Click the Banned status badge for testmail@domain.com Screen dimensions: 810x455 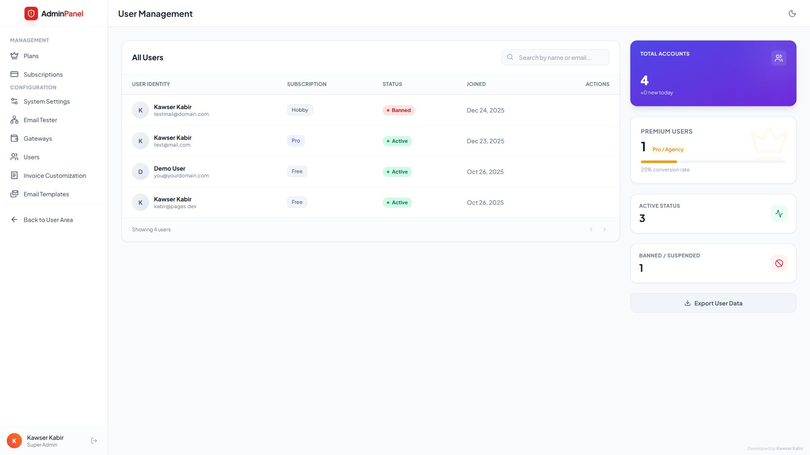coord(399,110)
